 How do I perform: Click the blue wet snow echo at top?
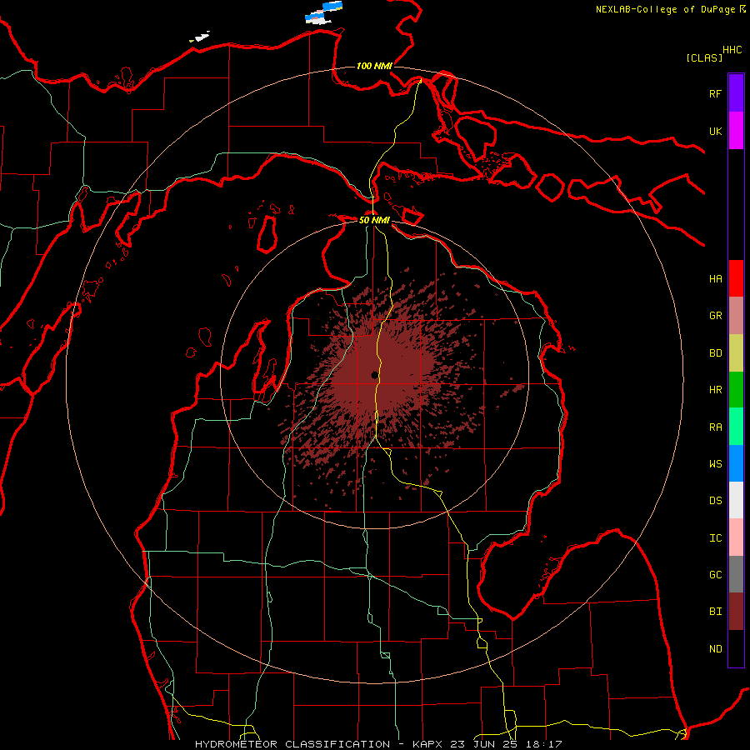332,6
